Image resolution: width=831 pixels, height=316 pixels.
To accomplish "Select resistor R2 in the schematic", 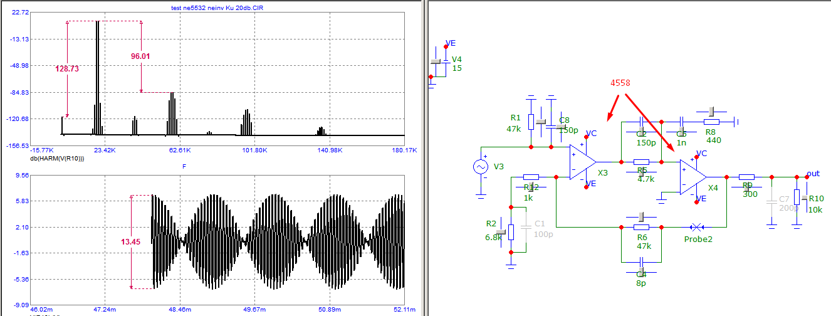I will [x=511, y=232].
